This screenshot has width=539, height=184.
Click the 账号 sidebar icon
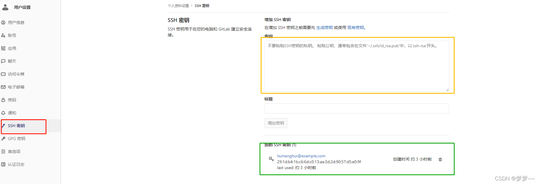(x=3, y=35)
